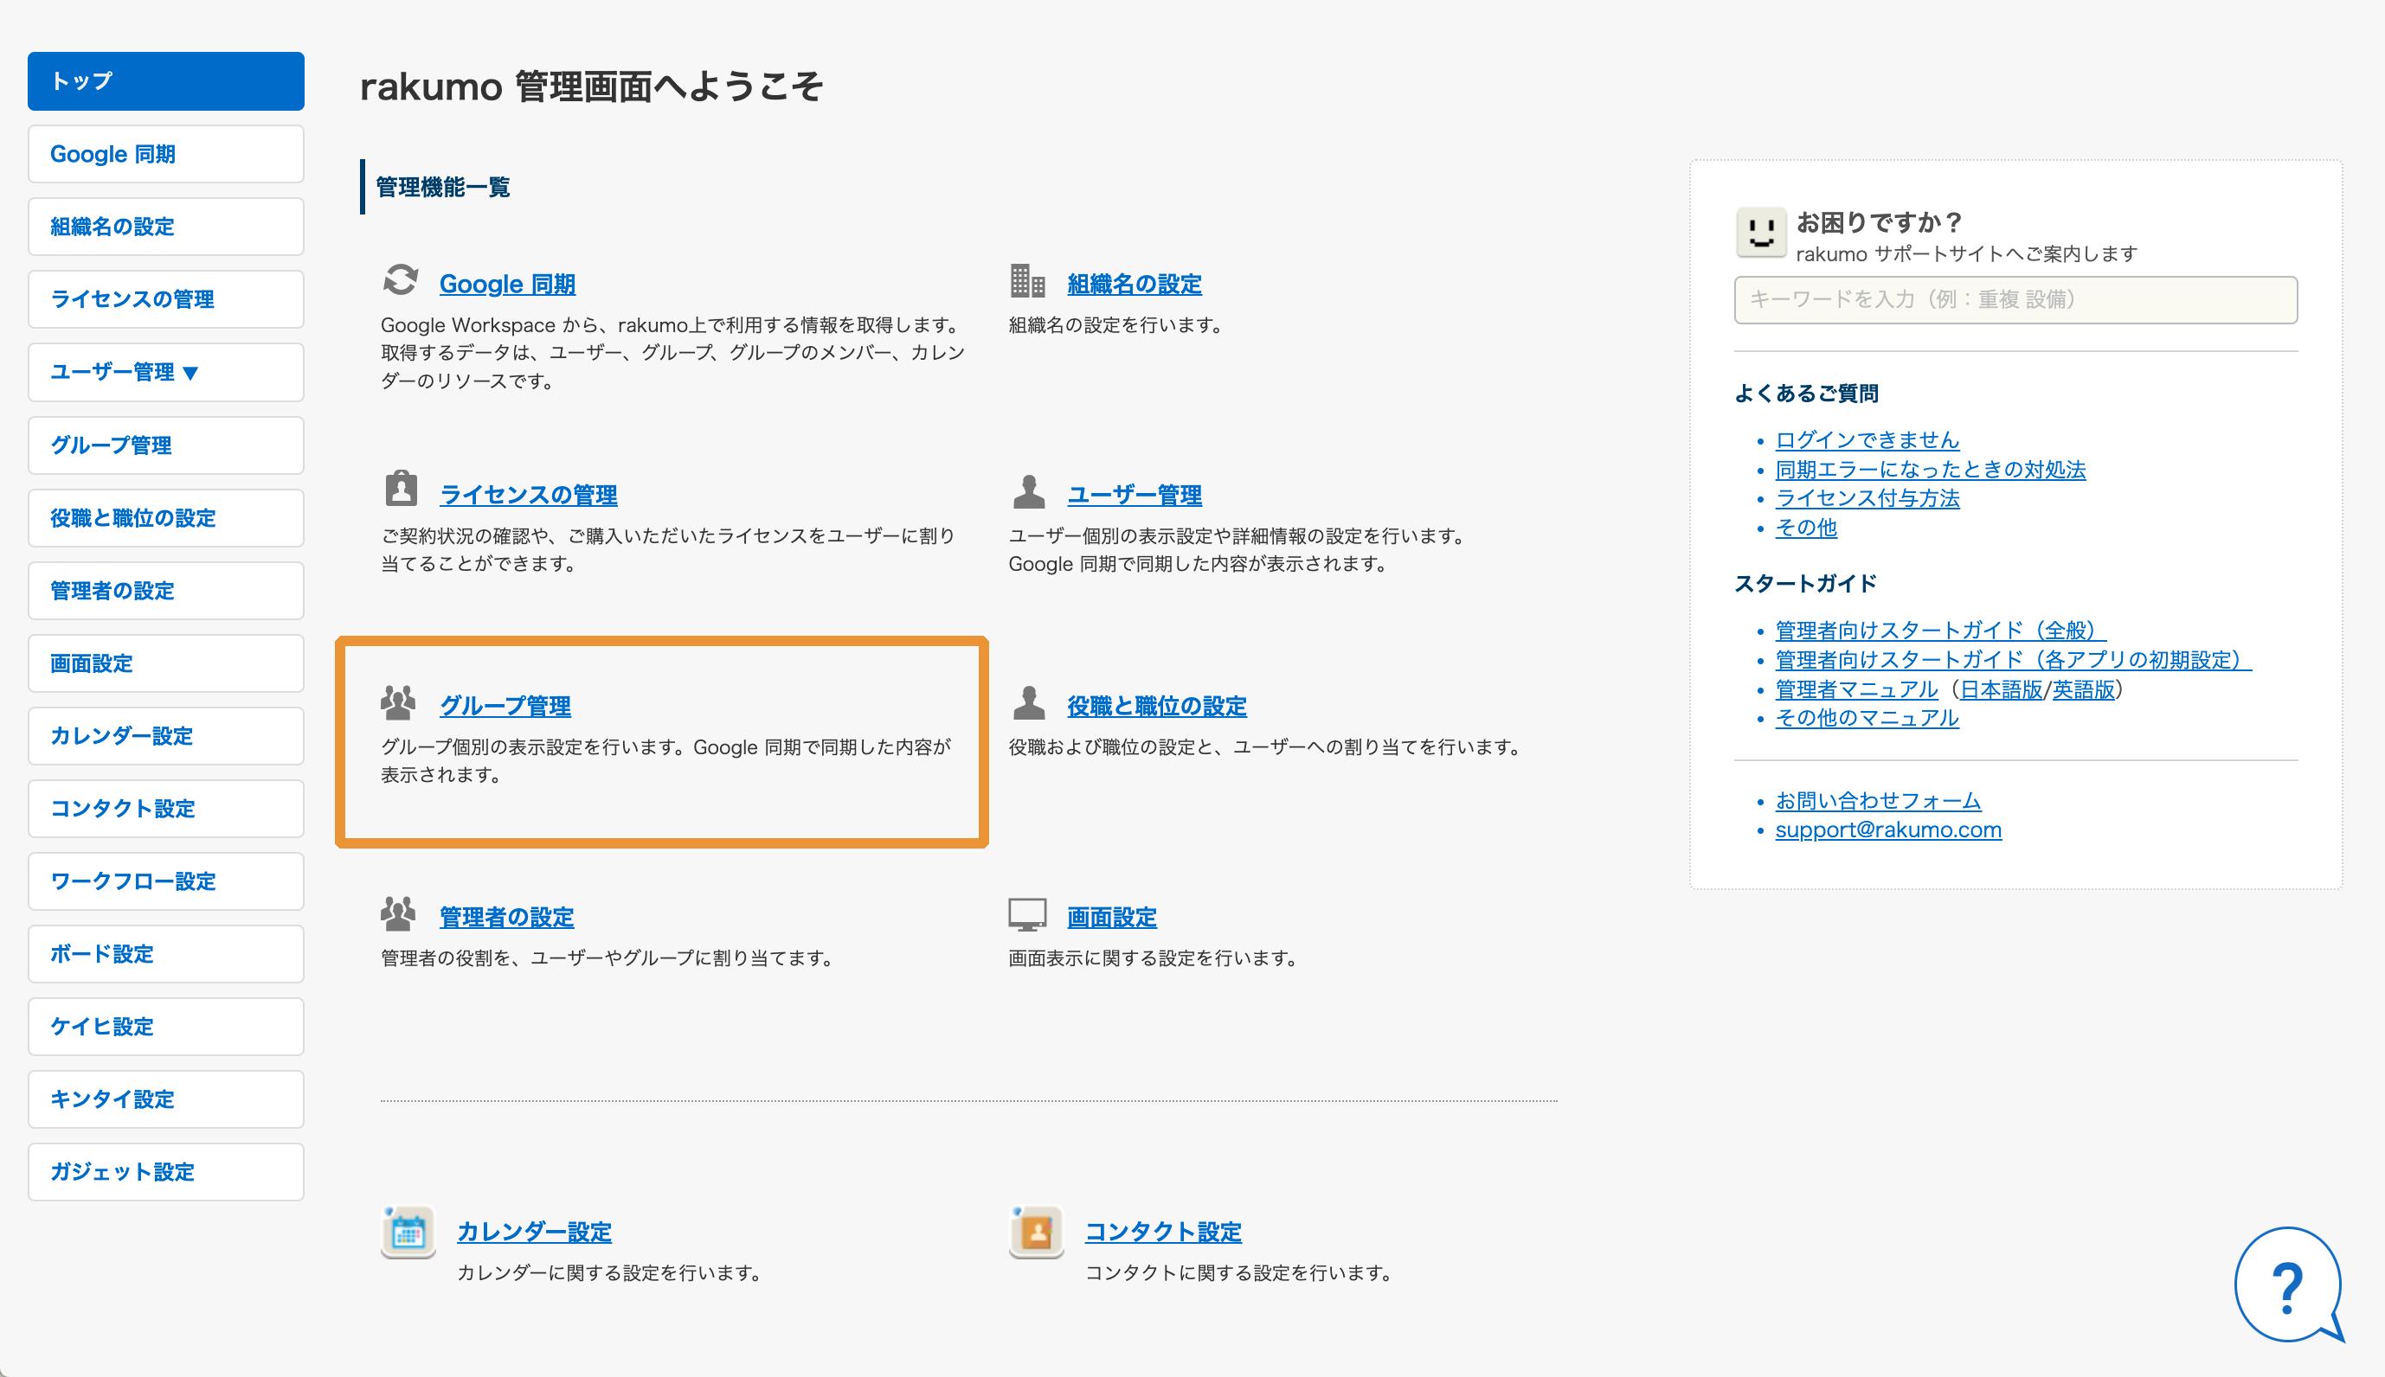2385x1377 pixels.
Task: Click the 管理者の設定 link in main list
Action: pyautogui.click(x=507, y=918)
